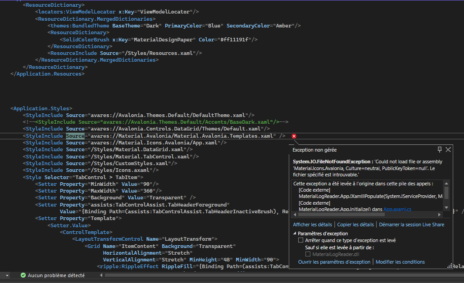Click the popup's bottom-right resize grip
Screen dimensions: 464x283
[x=450, y=266]
